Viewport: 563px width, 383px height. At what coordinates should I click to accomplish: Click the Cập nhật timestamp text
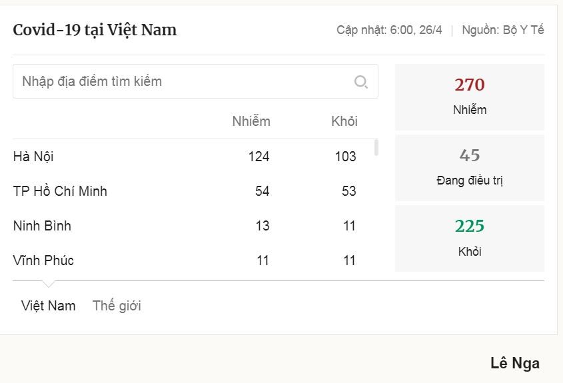(389, 30)
